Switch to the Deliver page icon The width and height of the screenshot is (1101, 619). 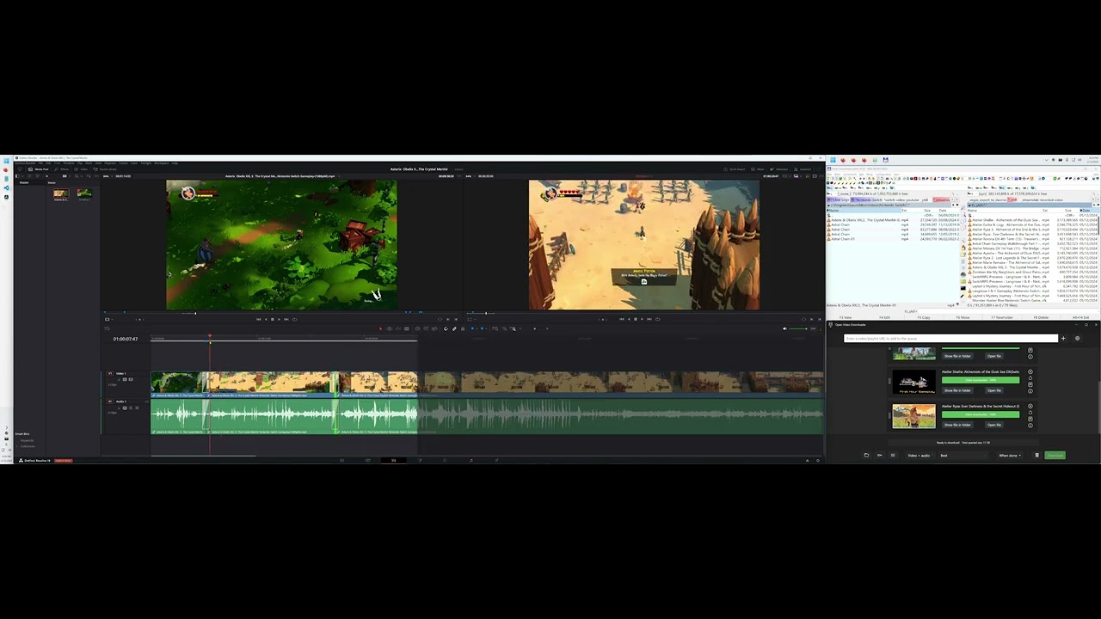click(x=496, y=460)
